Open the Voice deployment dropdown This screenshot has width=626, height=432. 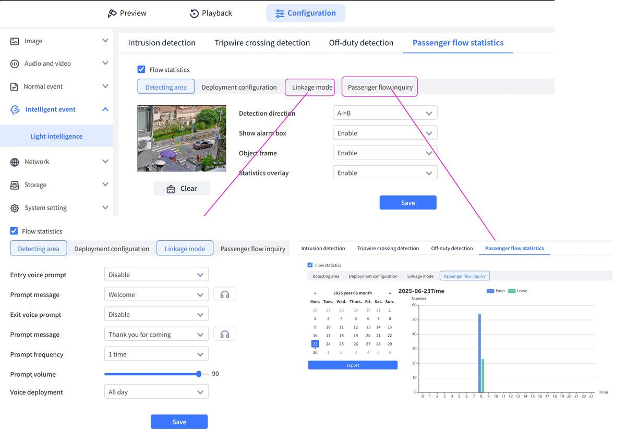pos(156,392)
